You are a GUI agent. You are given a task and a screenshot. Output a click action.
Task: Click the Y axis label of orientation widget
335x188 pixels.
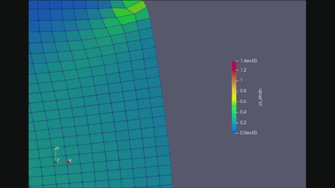[57, 148]
